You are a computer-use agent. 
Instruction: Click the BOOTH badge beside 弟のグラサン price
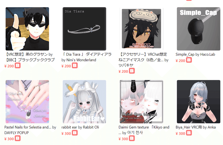click(x=18, y=66)
